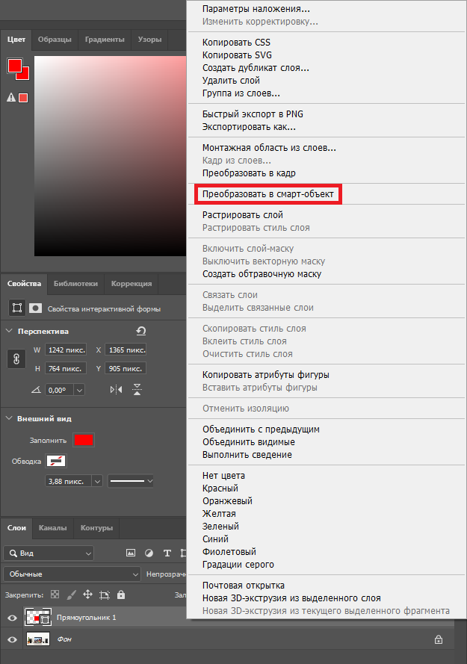The image size is (467, 664).
Task: Click the W field 1242 пикс.
Action: [x=66, y=350]
